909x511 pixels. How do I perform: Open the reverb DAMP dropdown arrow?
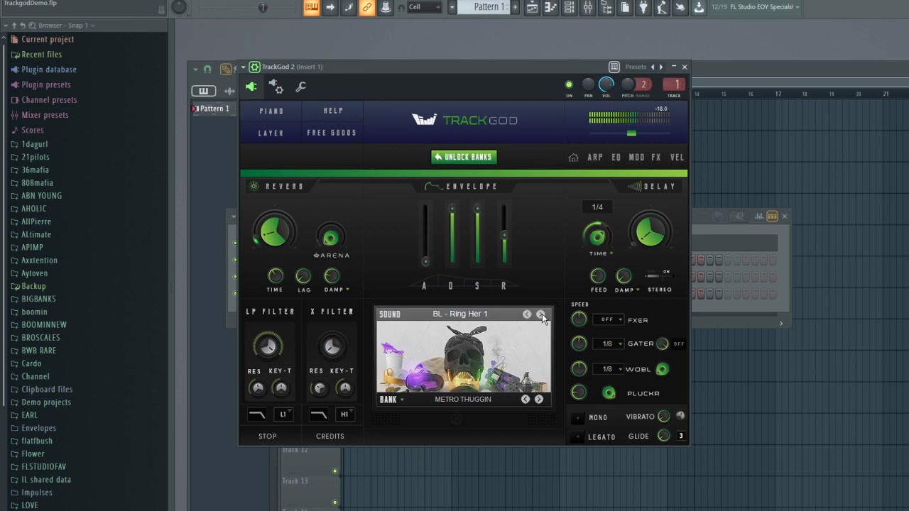[x=347, y=290]
